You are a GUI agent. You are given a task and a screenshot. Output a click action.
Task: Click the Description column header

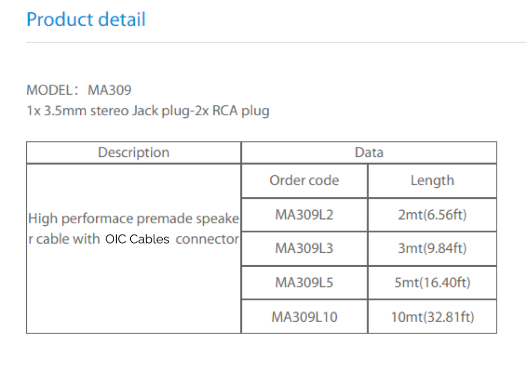133,153
